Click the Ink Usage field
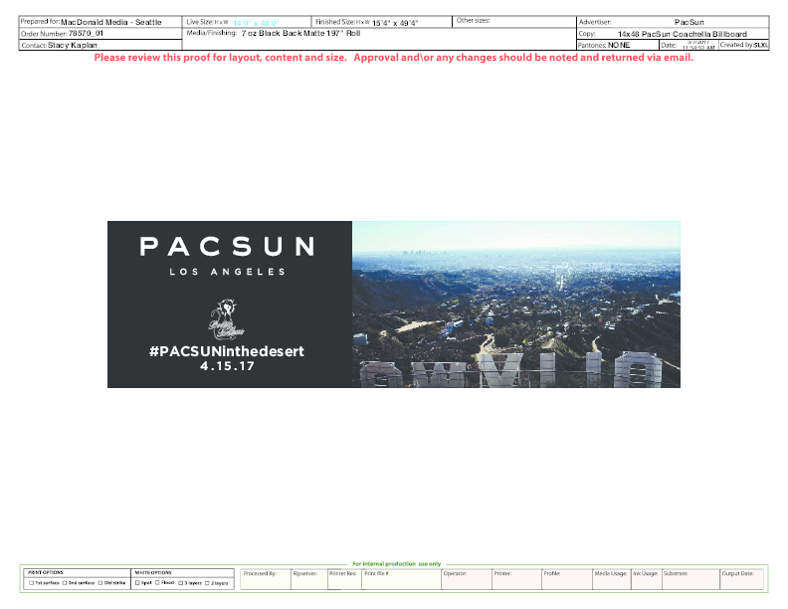The image size is (788, 609). coord(647,579)
